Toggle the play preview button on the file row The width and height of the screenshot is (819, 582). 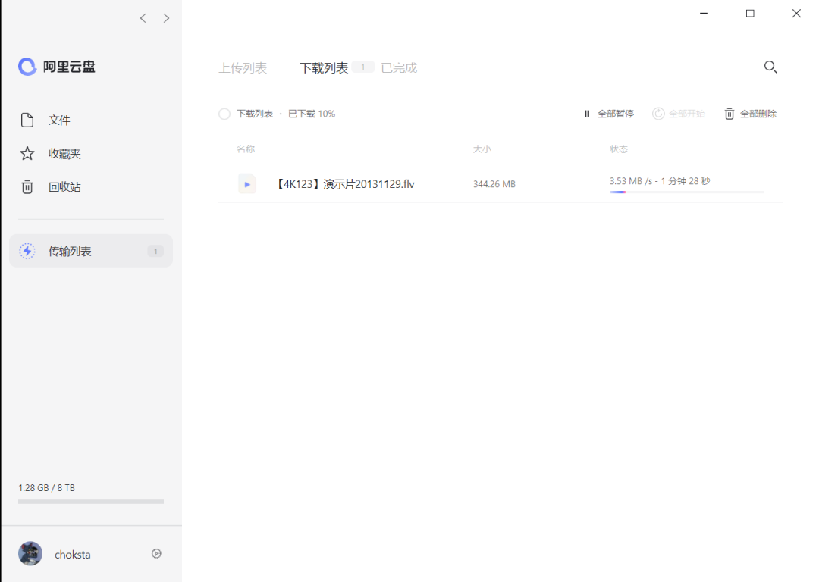click(246, 183)
